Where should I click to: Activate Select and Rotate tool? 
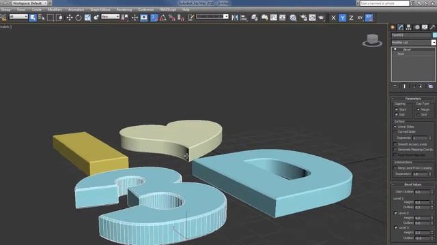[x=79, y=18]
